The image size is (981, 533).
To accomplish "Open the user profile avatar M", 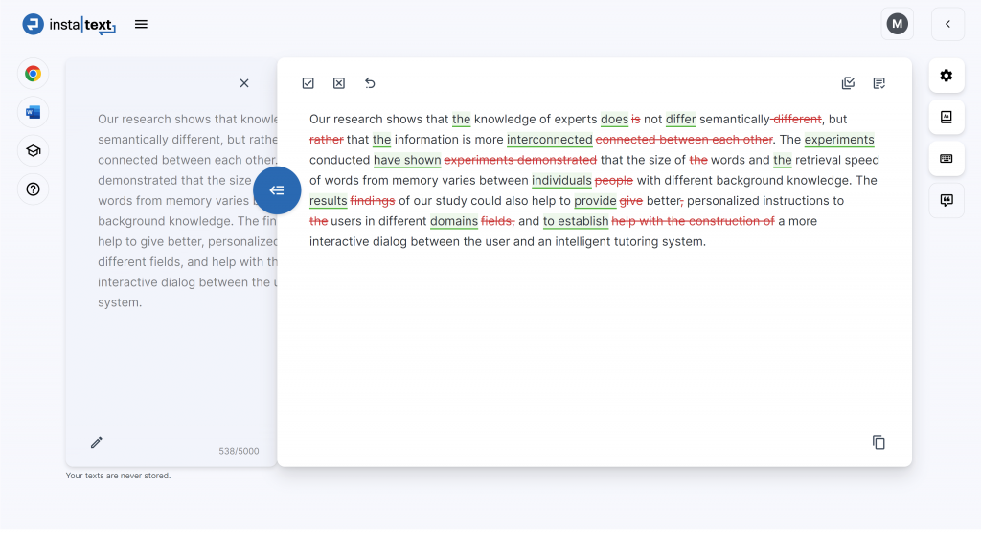I will coord(898,24).
